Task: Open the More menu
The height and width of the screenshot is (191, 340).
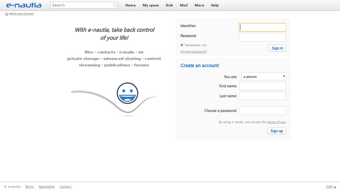Action: [x=199, y=5]
